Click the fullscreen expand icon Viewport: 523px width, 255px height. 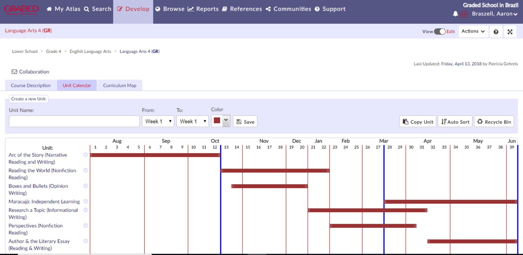click(x=510, y=32)
